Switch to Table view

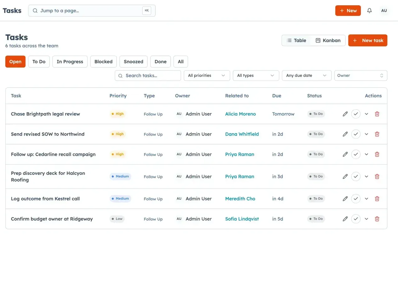[296, 40]
